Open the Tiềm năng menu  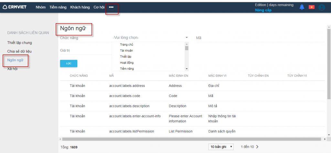pos(58,7)
